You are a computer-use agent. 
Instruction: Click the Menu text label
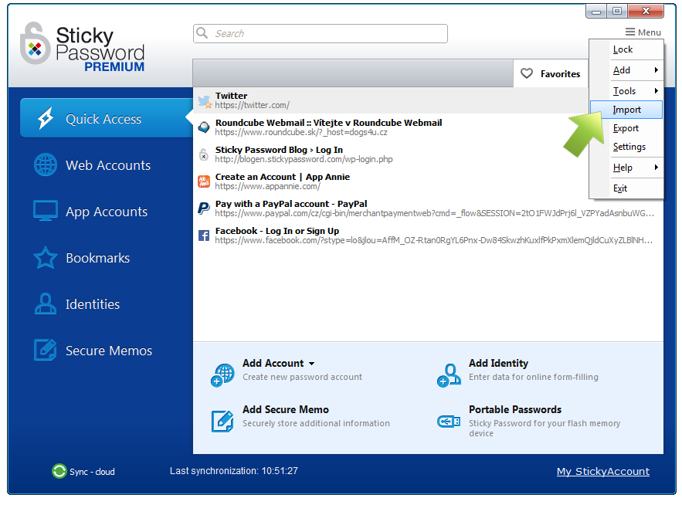[650, 32]
